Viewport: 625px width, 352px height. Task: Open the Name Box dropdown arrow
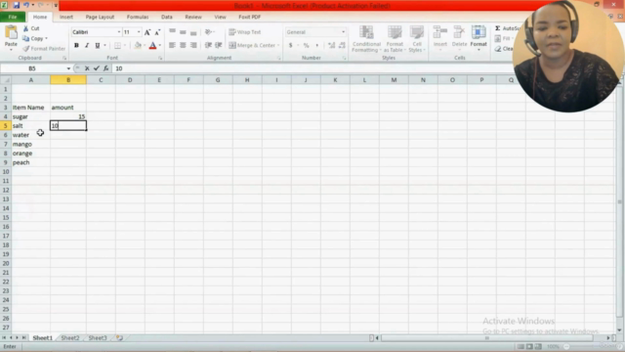[x=68, y=68]
